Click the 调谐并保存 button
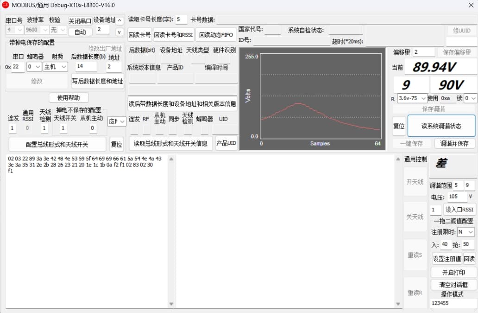Viewport: 478px width, 313px height. point(454,143)
